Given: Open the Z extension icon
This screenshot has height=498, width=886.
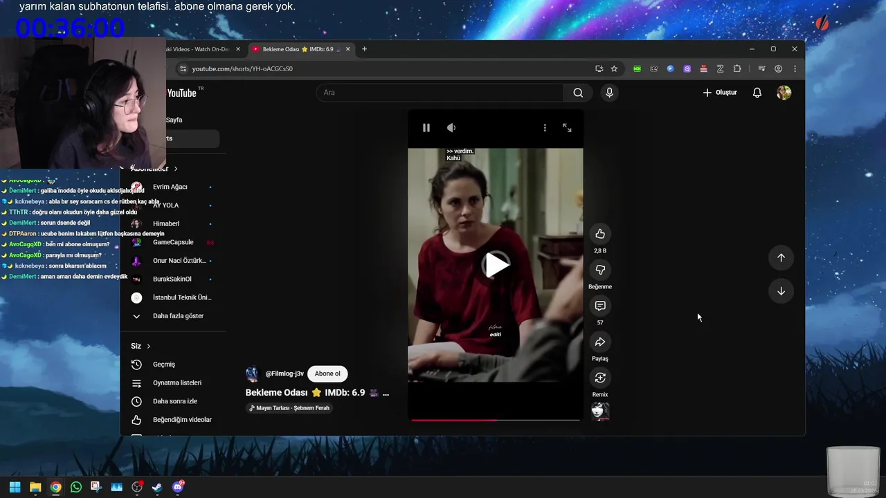Looking at the screenshot, I should [721, 68].
